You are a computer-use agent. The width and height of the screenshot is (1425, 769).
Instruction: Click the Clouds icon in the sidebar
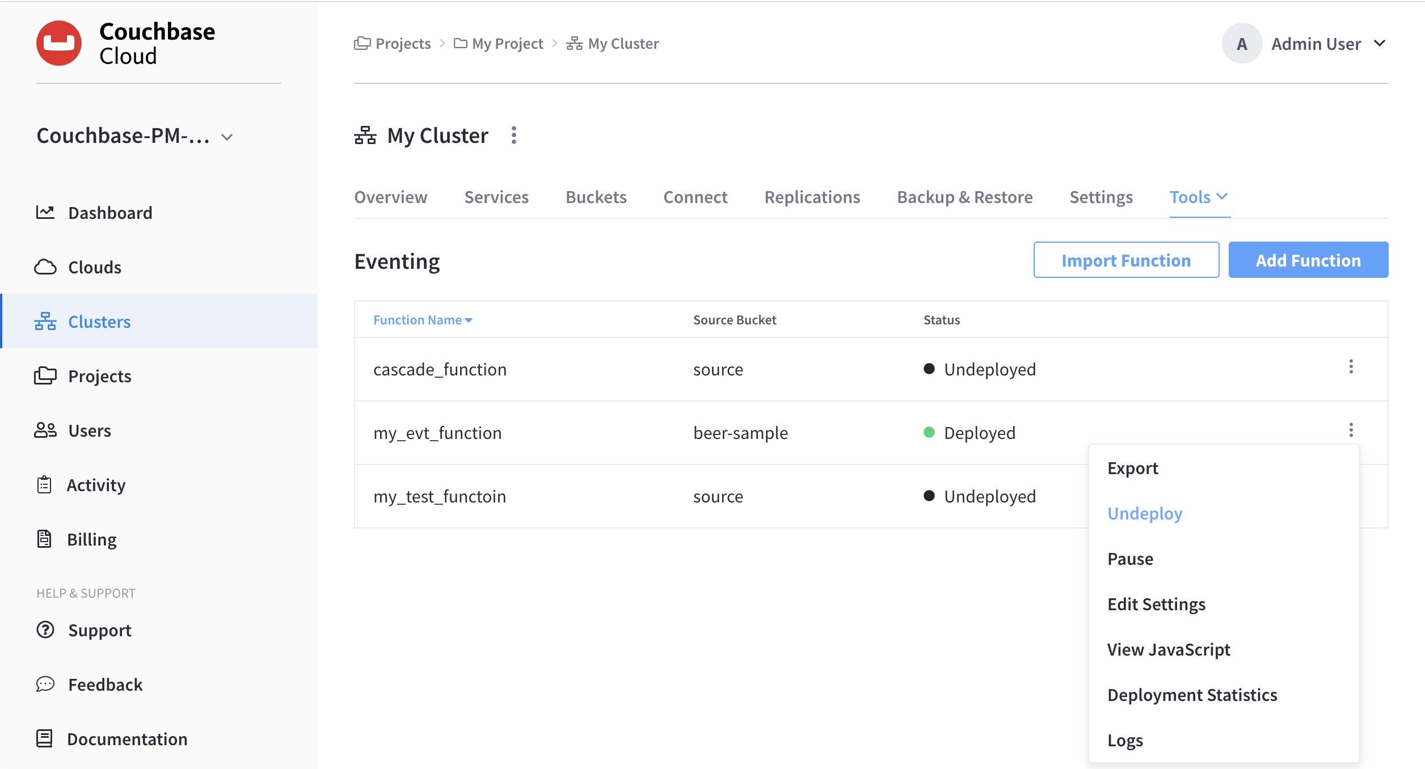pos(45,267)
